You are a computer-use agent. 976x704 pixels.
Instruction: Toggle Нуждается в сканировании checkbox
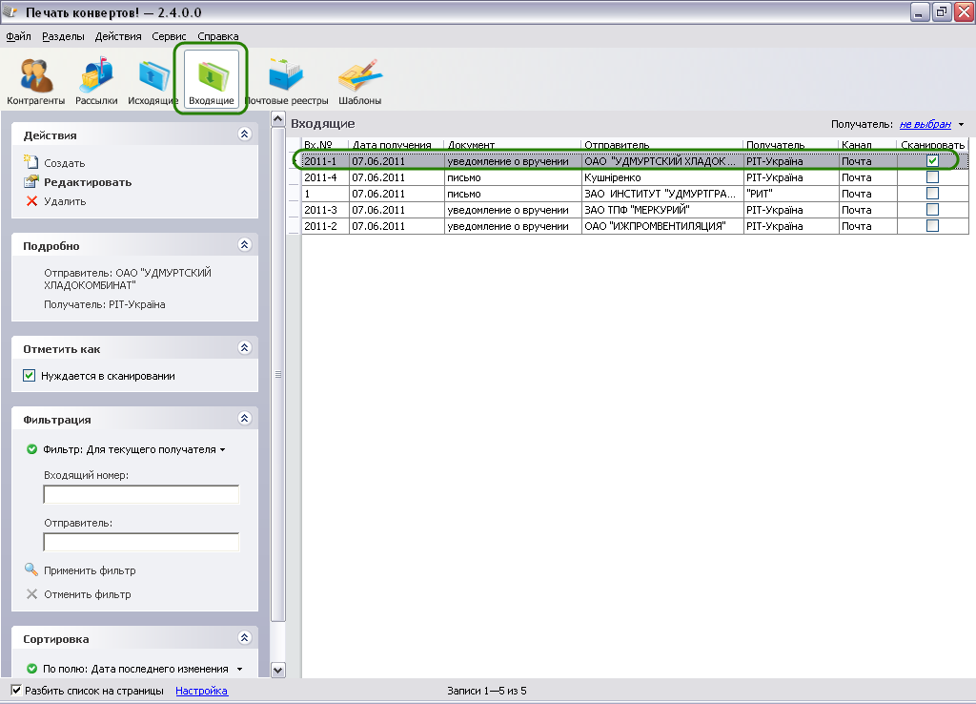pos(30,376)
